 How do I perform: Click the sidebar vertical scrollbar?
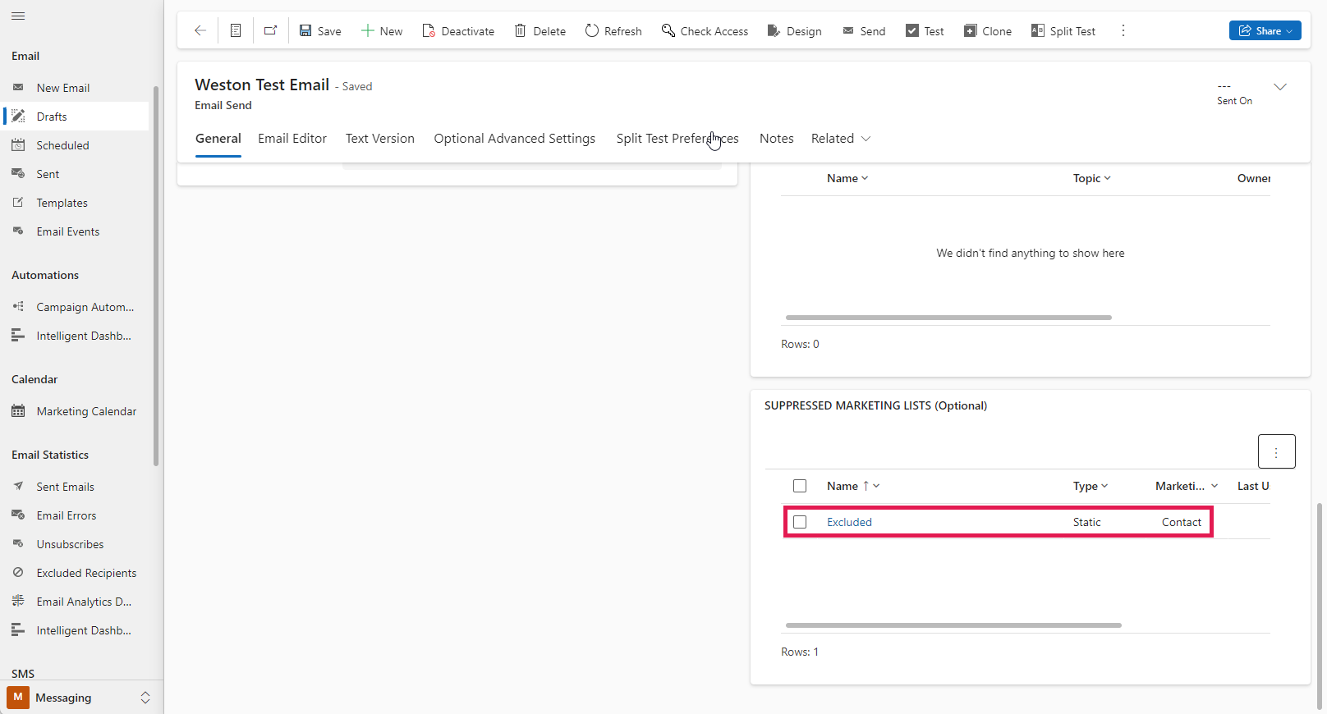(156, 276)
